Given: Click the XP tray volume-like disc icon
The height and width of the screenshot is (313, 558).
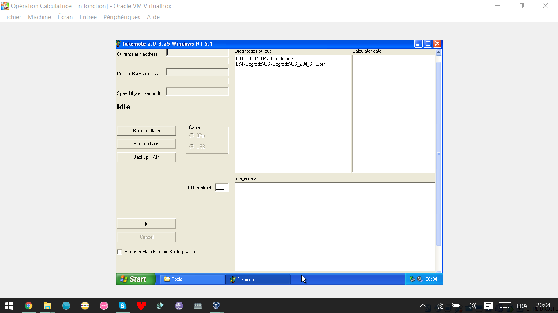Looking at the screenshot, I should tap(419, 279).
